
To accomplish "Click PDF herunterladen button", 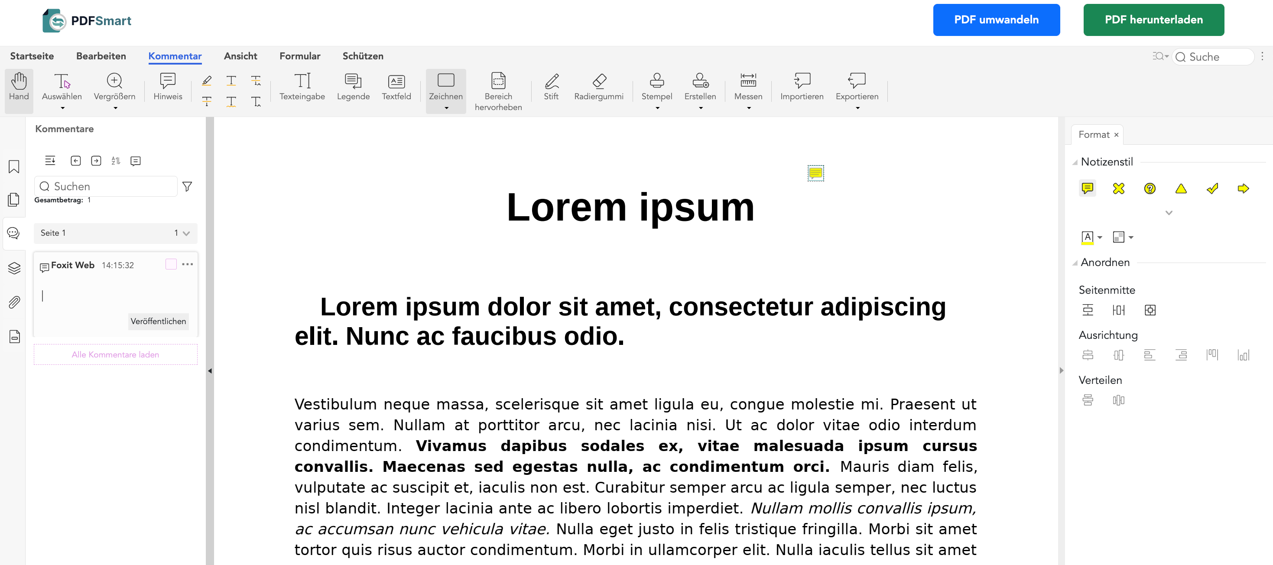I will [1153, 20].
